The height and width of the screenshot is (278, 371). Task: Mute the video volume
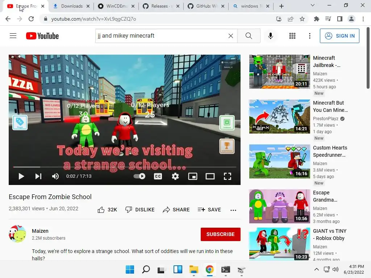pos(55,176)
